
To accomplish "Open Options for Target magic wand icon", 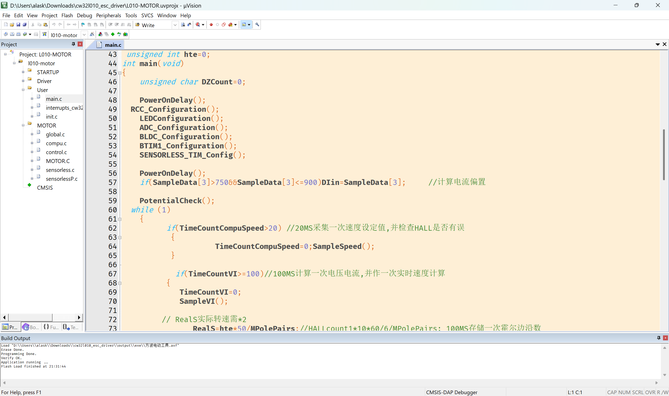I will click(92, 34).
